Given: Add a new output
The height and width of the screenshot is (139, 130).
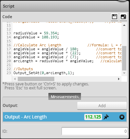Looking at the screenshot, I should point(102,106).
